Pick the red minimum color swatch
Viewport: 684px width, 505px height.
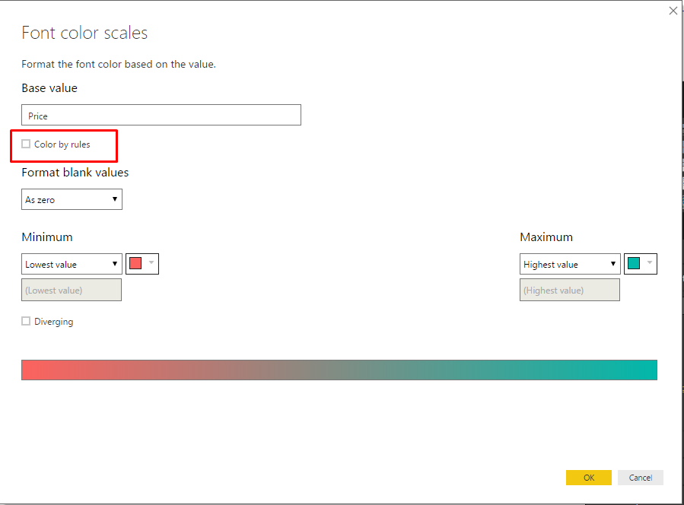[x=136, y=264]
